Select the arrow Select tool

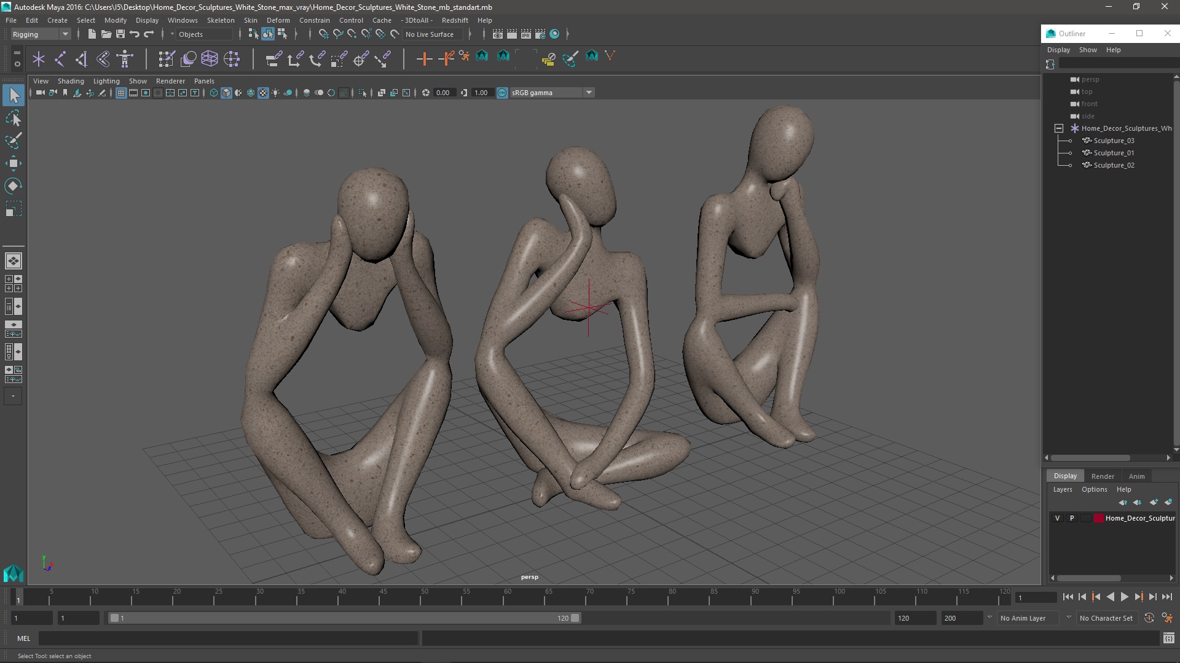14,95
